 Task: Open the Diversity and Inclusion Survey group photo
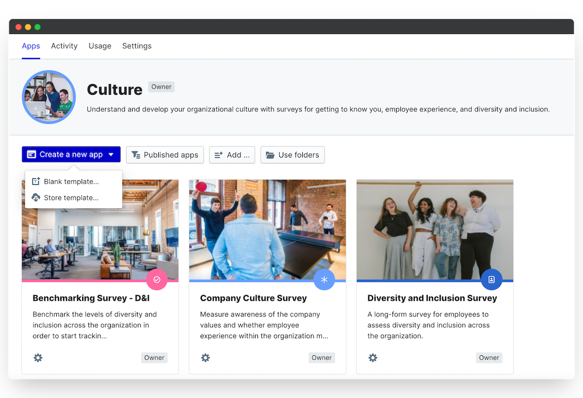[435, 229]
